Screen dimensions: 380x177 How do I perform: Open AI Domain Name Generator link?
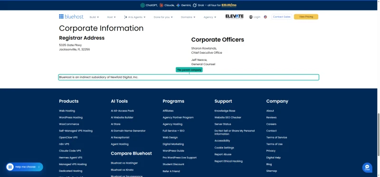coord(128,131)
